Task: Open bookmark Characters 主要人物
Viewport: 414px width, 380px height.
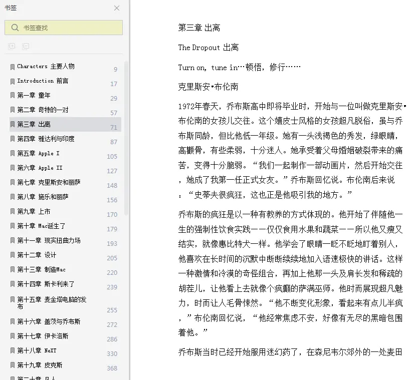Action: point(46,66)
